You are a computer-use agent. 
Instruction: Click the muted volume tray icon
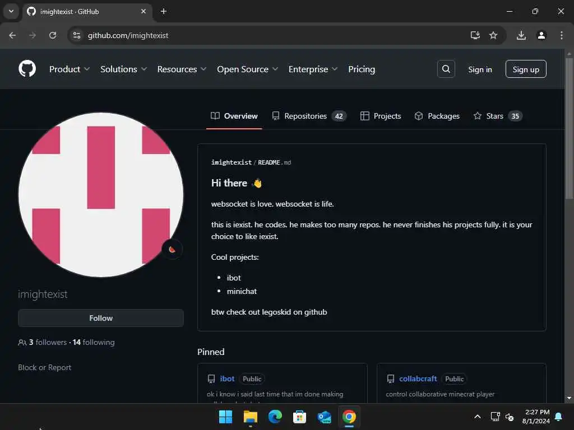click(509, 417)
